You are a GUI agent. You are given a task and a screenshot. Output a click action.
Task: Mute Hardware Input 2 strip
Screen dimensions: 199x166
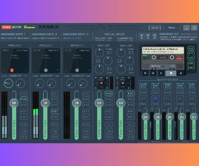[55, 137]
